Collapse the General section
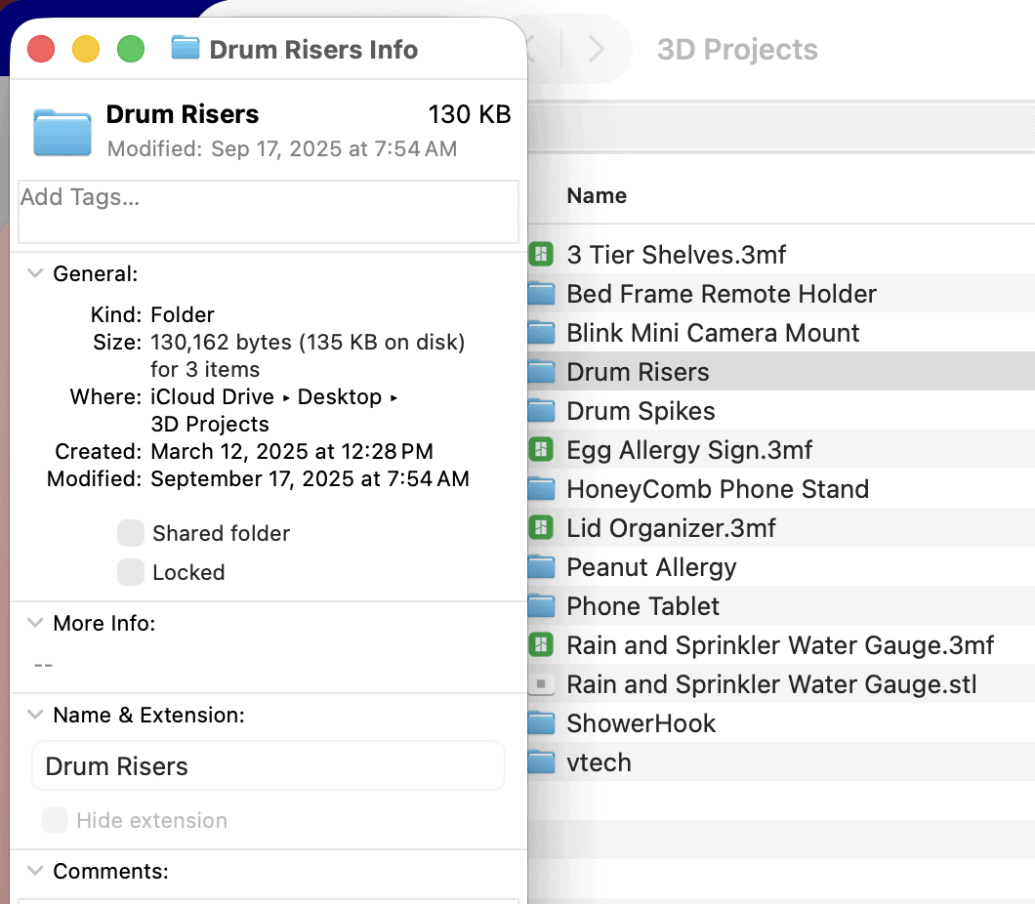 pos(35,273)
